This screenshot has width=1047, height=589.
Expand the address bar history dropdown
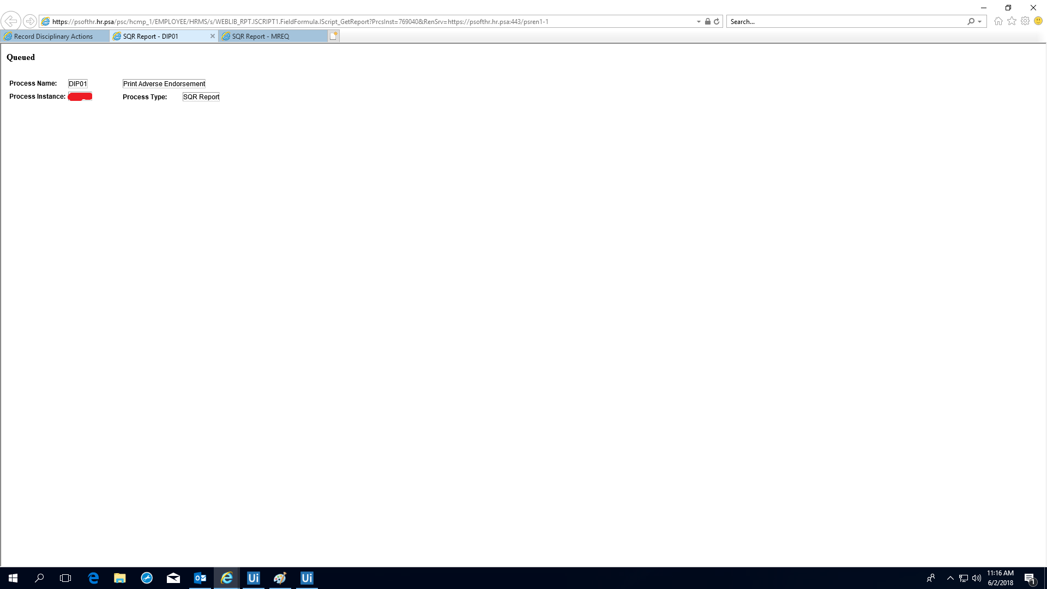coord(699,22)
